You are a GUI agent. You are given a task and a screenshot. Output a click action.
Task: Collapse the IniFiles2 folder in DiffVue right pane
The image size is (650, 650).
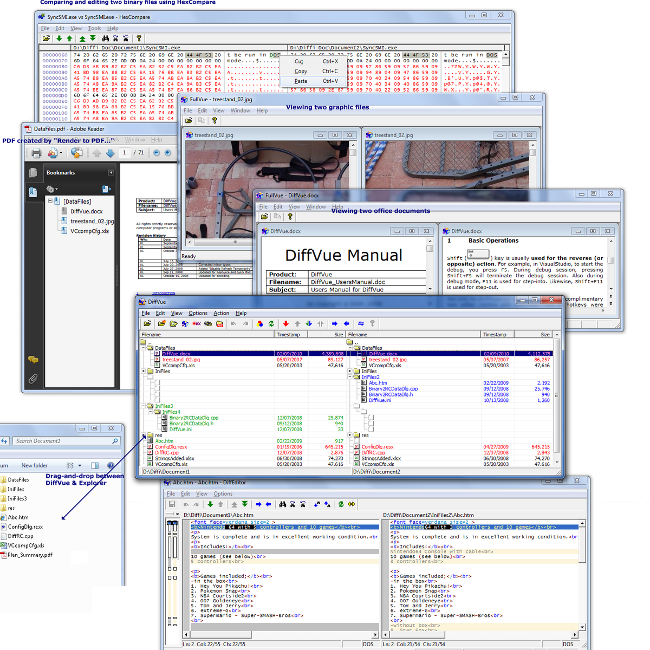click(x=350, y=378)
